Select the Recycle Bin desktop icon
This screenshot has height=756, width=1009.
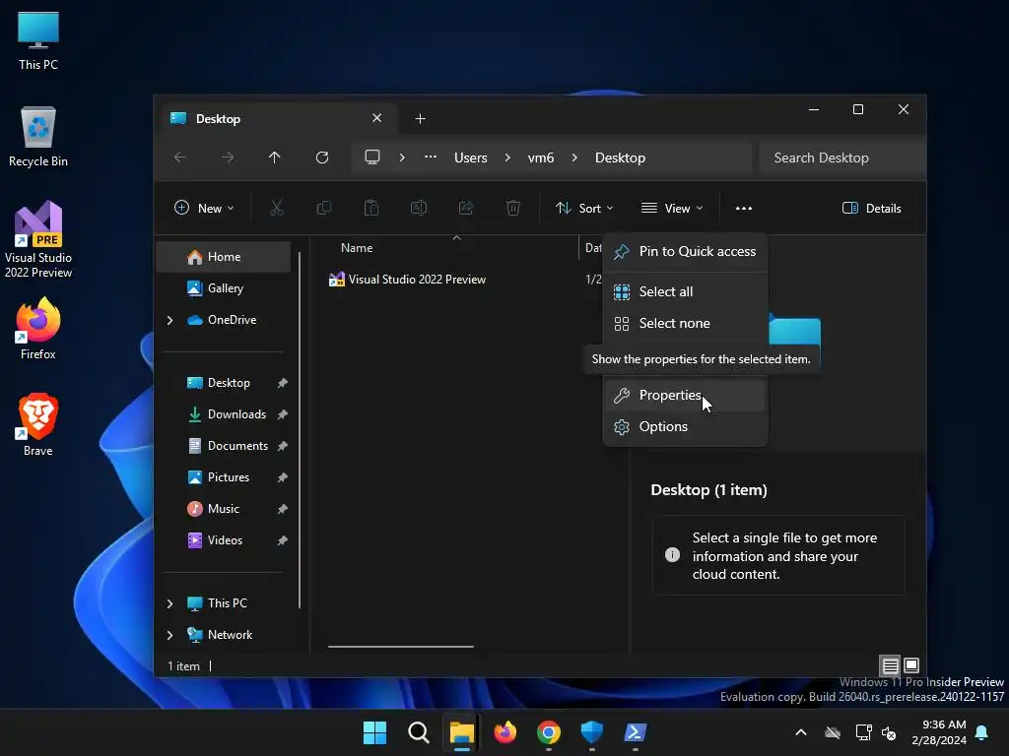coord(38,138)
